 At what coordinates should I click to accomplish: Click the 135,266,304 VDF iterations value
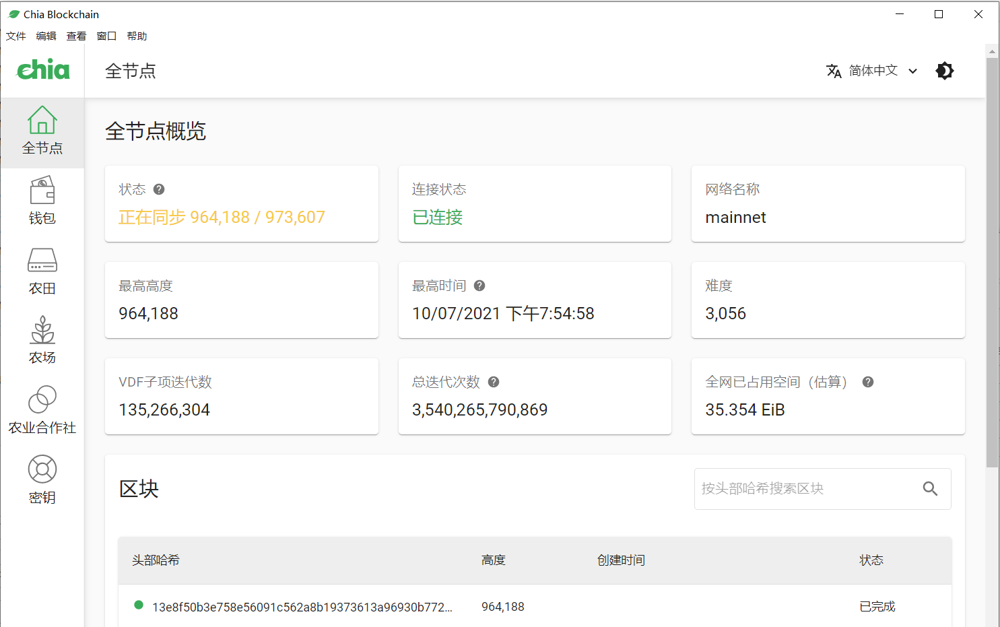[164, 410]
